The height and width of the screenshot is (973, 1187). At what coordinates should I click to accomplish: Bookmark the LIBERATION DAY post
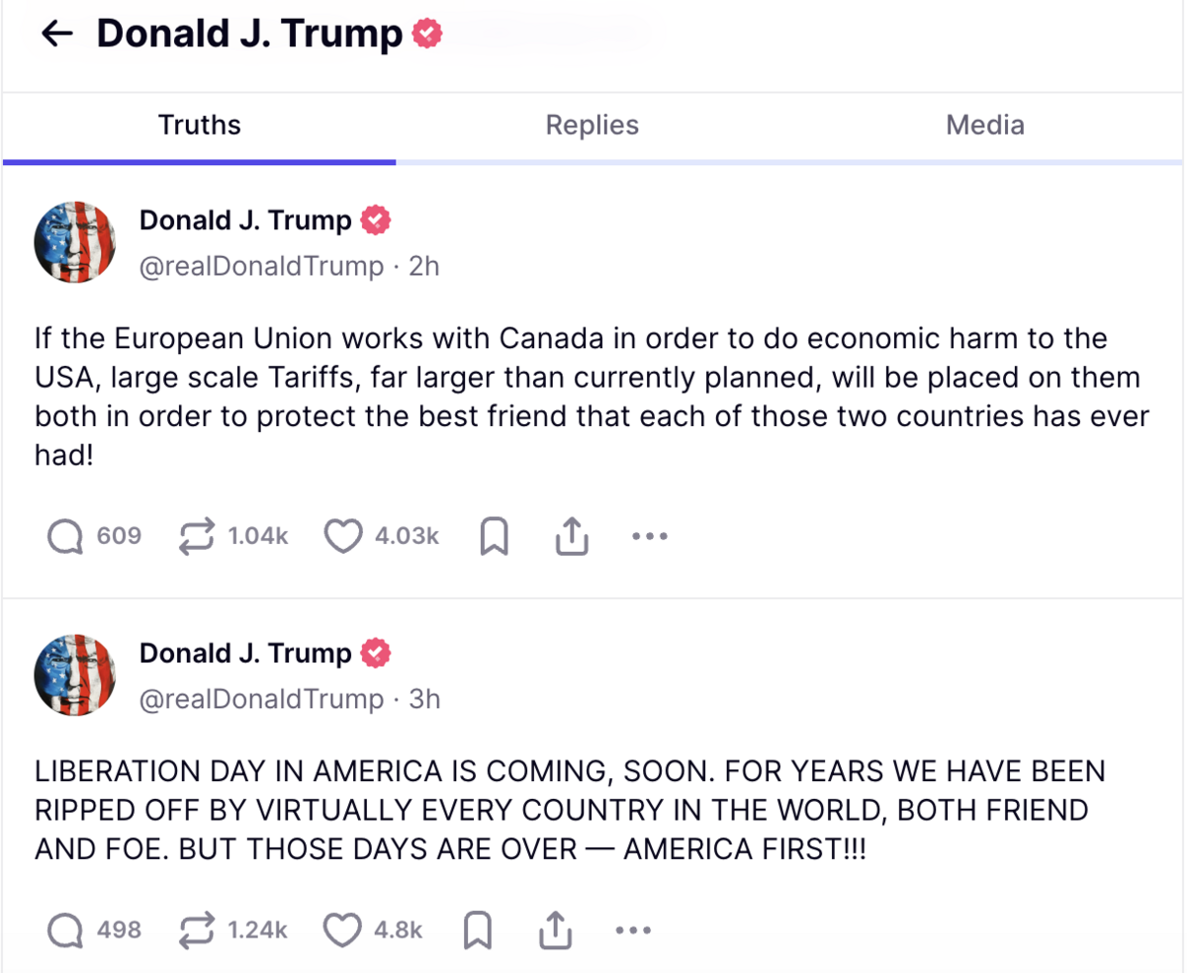pos(478,930)
